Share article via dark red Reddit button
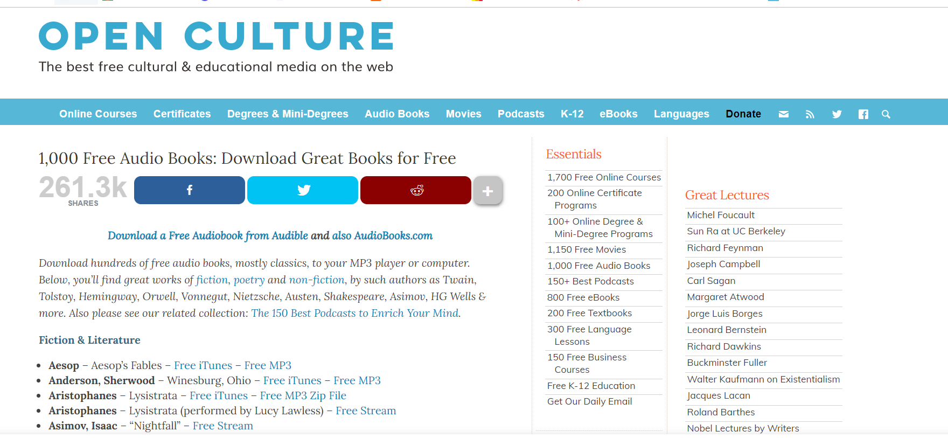The height and width of the screenshot is (438, 948). click(415, 190)
